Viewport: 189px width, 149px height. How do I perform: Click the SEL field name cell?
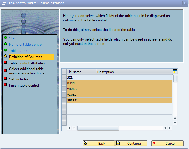tap(82, 78)
